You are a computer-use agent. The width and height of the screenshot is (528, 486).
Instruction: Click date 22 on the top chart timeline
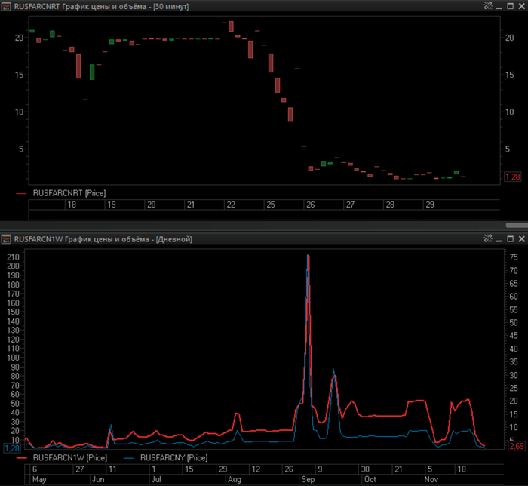click(231, 205)
